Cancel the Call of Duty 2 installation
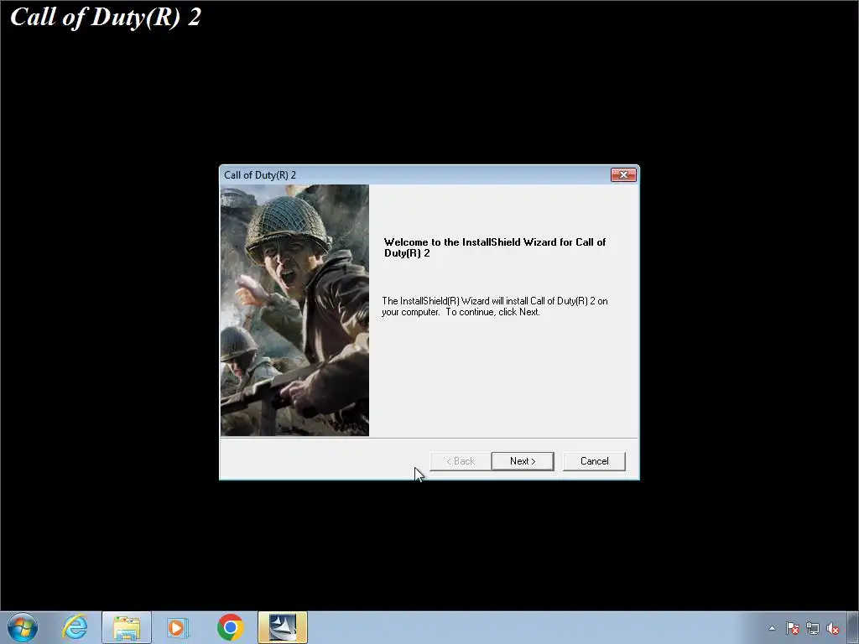Image resolution: width=859 pixels, height=644 pixels. (x=594, y=461)
